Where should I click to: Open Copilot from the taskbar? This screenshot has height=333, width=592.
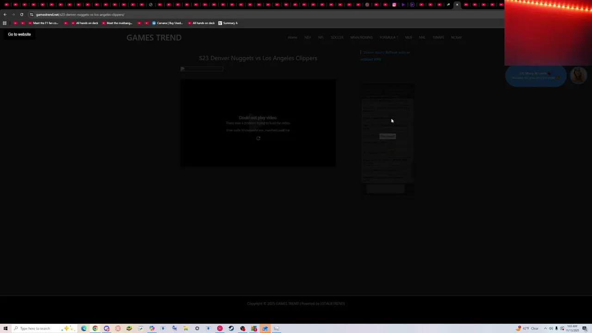pos(152,328)
